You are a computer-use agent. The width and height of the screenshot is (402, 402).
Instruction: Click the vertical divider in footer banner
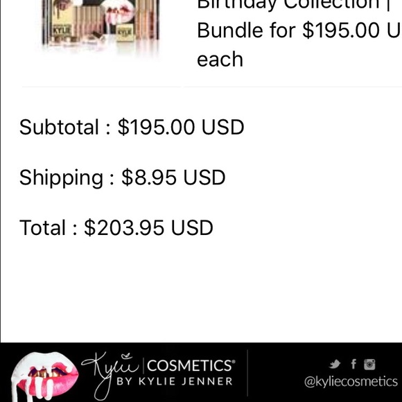click(x=247, y=373)
